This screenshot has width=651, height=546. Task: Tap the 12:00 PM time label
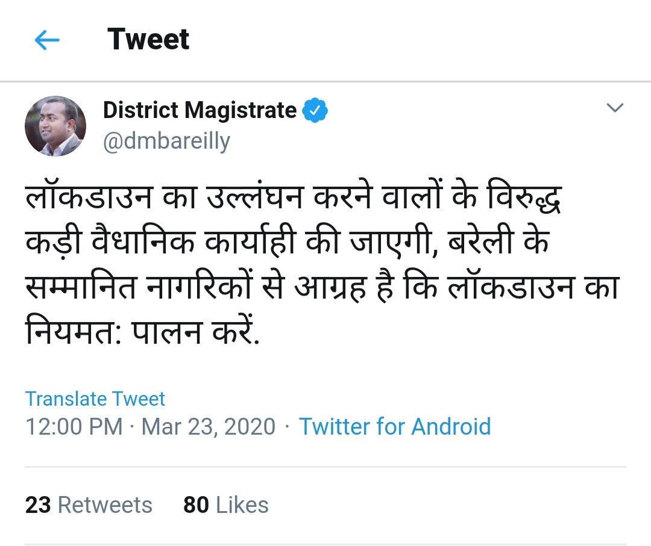point(69,427)
